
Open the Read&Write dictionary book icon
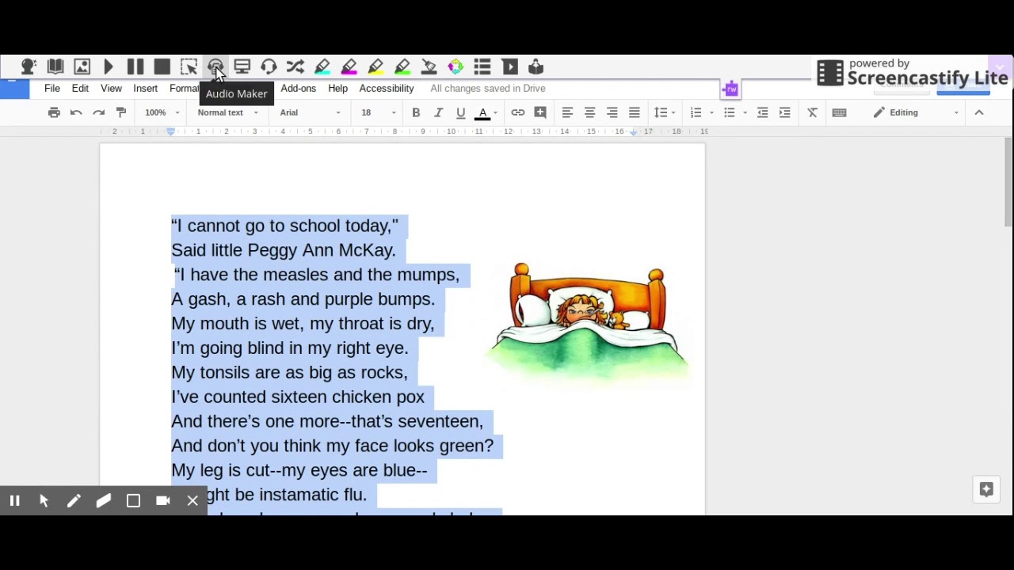55,67
